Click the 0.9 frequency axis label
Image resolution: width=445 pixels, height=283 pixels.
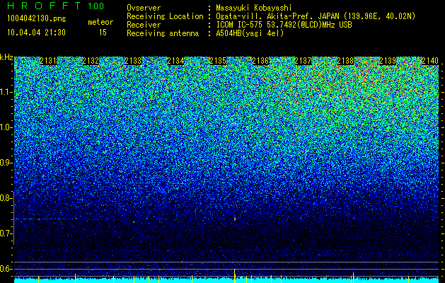point(6,163)
